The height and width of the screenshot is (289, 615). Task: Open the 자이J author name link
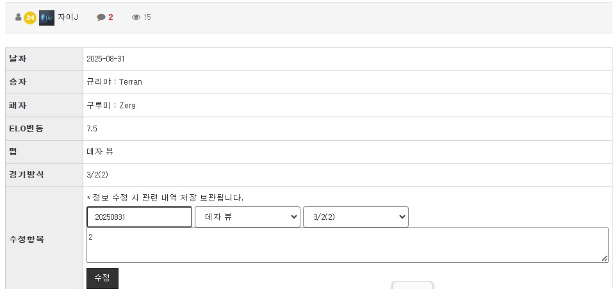point(68,17)
